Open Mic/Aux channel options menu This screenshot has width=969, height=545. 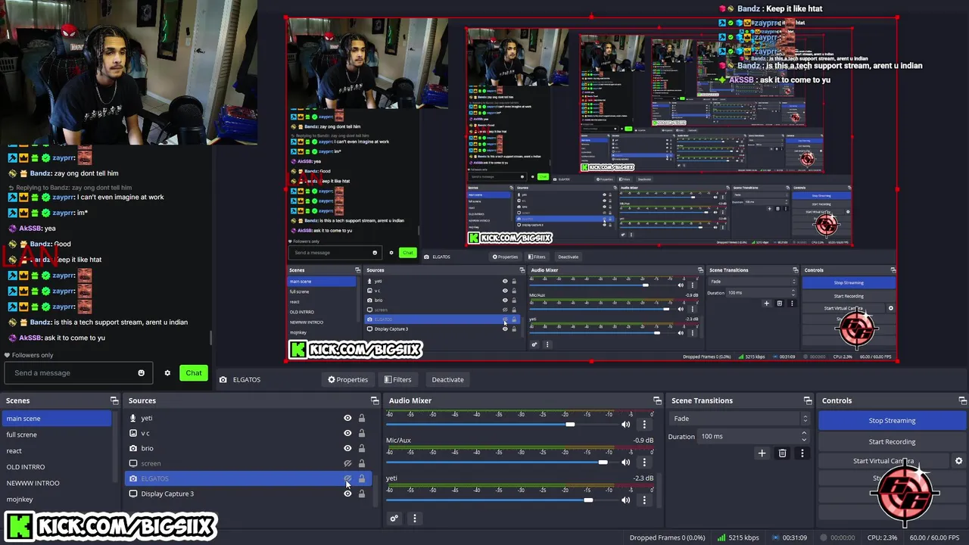[644, 462]
